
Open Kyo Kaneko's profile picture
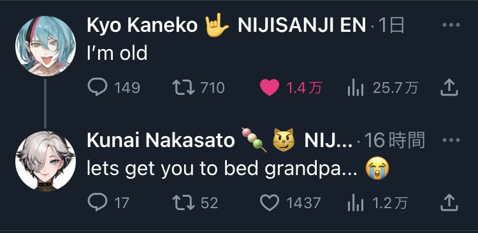45,46
